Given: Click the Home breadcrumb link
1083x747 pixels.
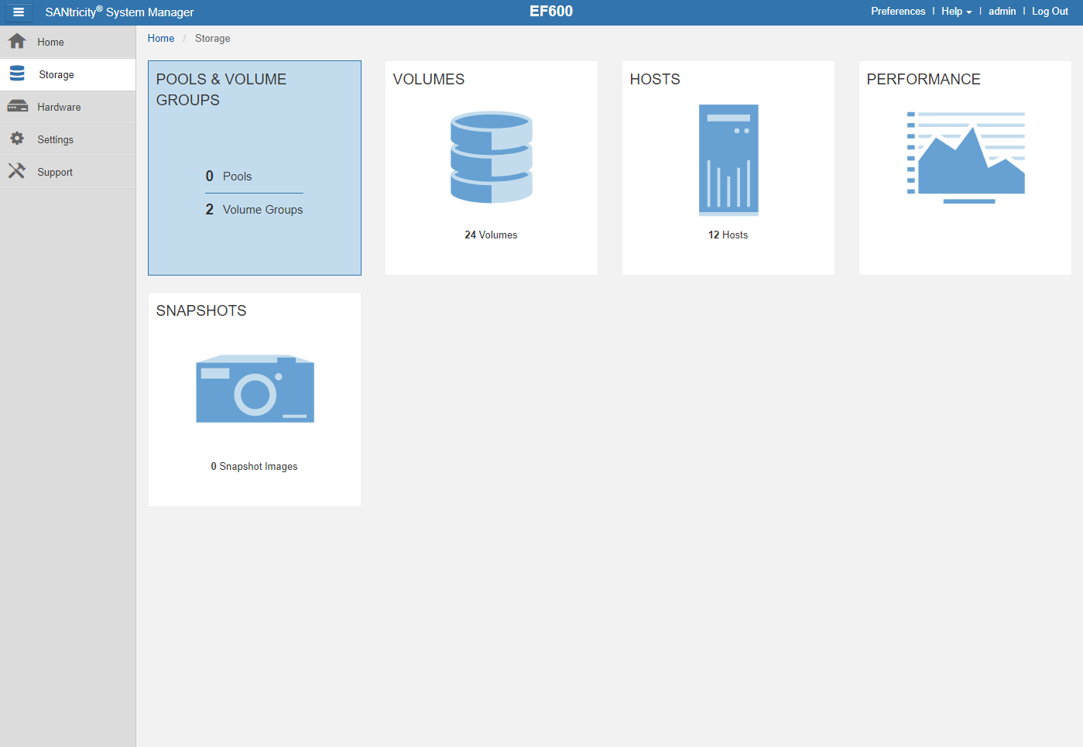Looking at the screenshot, I should (161, 38).
